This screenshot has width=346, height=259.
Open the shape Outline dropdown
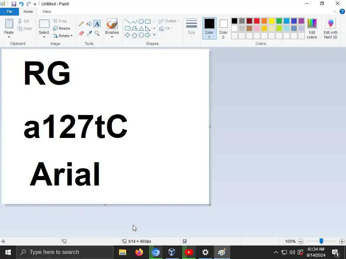(x=169, y=21)
